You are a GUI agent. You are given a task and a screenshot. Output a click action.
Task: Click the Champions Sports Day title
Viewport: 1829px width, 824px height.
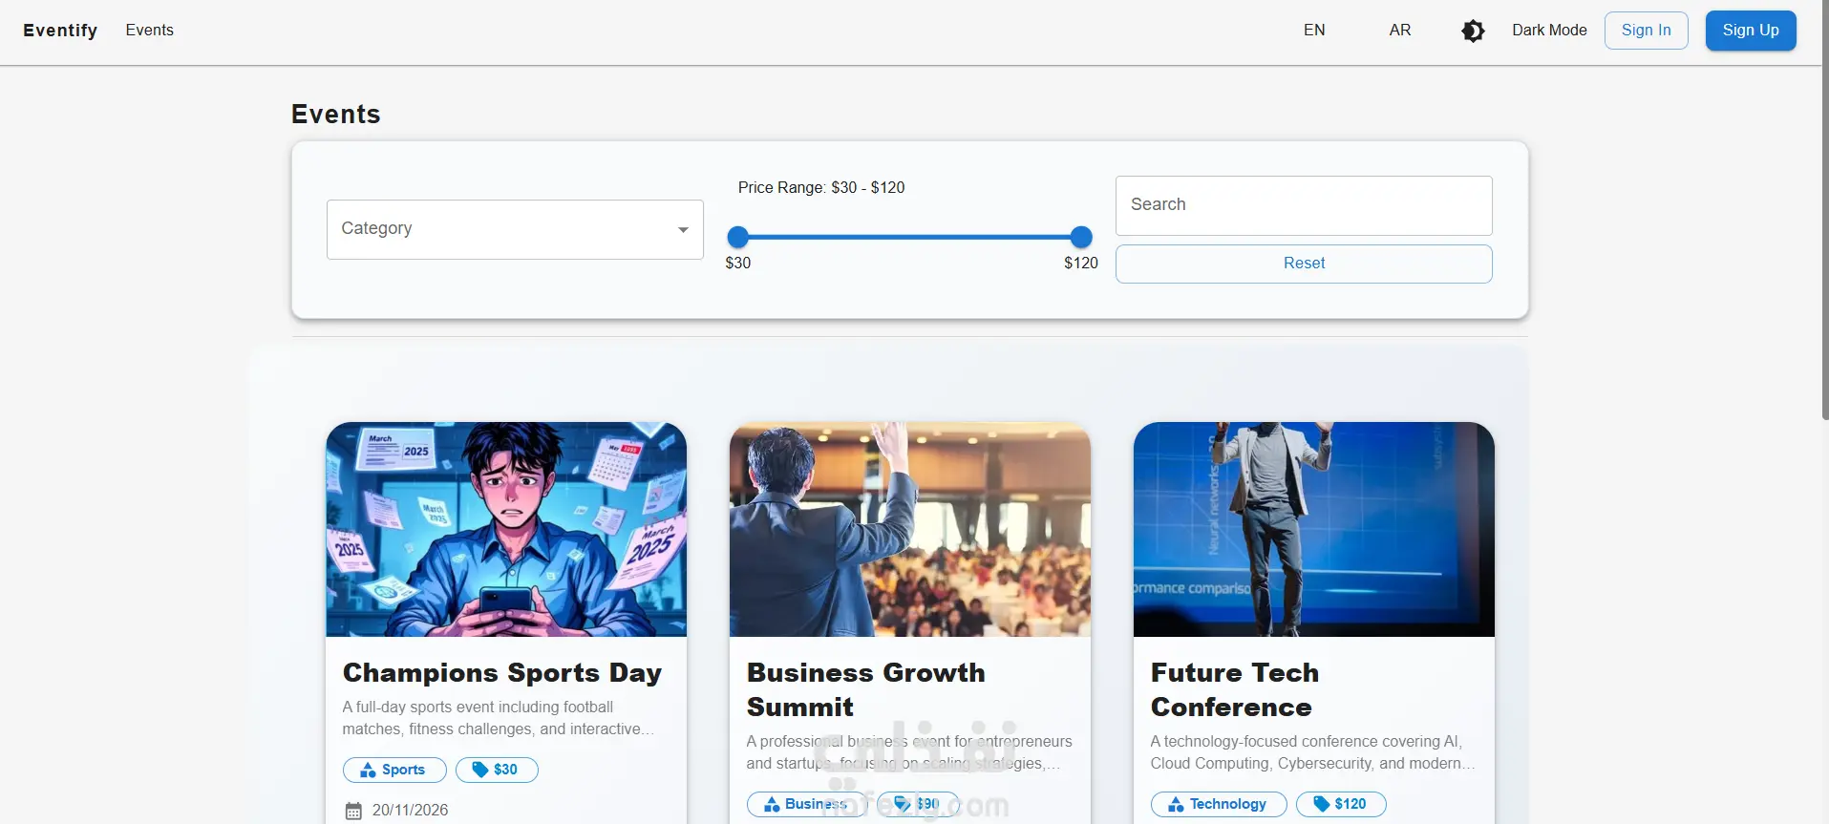coord(502,673)
